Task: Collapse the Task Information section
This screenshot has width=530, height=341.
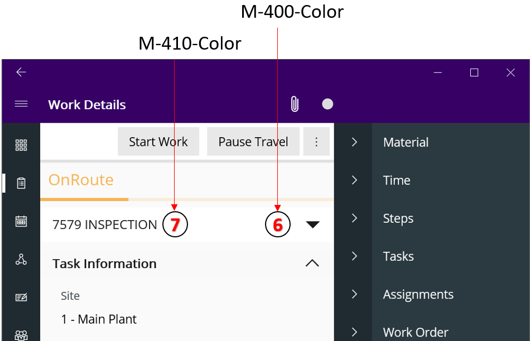Action: pyautogui.click(x=313, y=263)
